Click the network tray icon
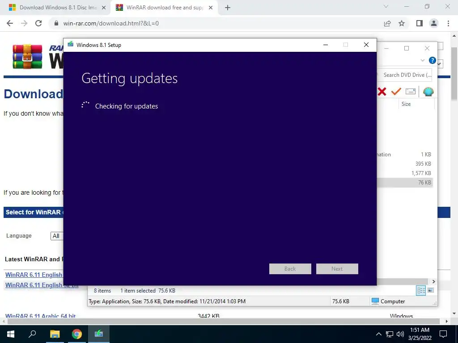The height and width of the screenshot is (343, 458). [x=390, y=334]
